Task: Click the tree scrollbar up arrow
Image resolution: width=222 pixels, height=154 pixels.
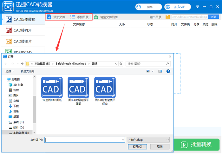Action: point(34,77)
